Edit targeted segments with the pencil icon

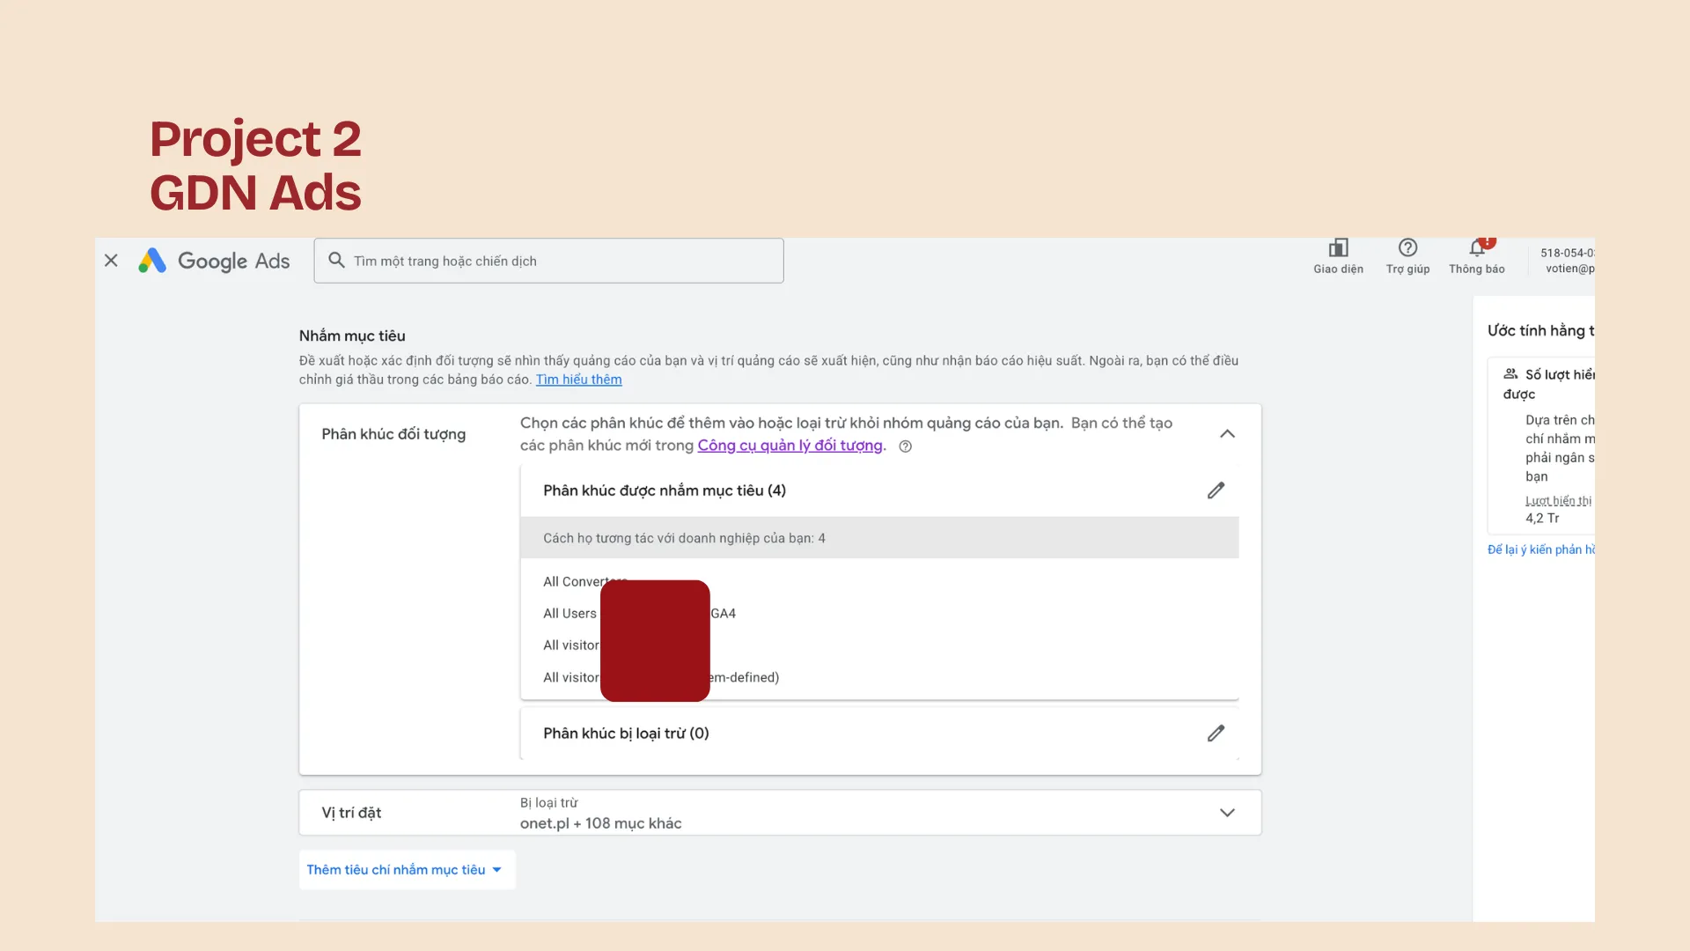click(x=1216, y=490)
